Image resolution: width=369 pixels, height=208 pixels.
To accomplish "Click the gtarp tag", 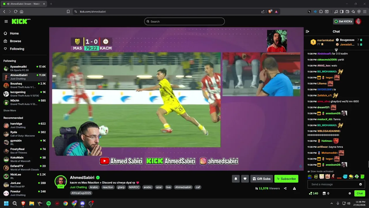I will [121, 187].
